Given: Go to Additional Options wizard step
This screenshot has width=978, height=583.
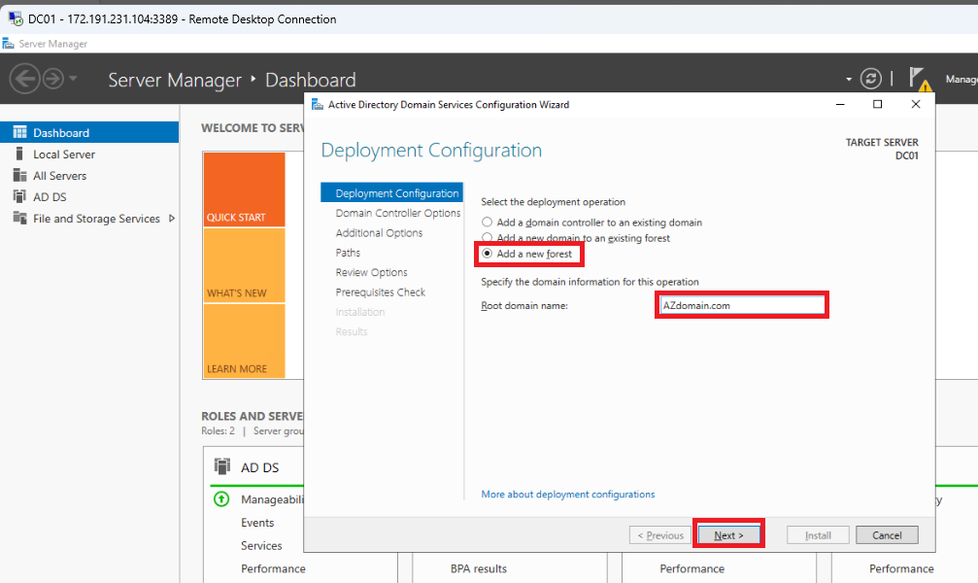Looking at the screenshot, I should click(x=379, y=233).
